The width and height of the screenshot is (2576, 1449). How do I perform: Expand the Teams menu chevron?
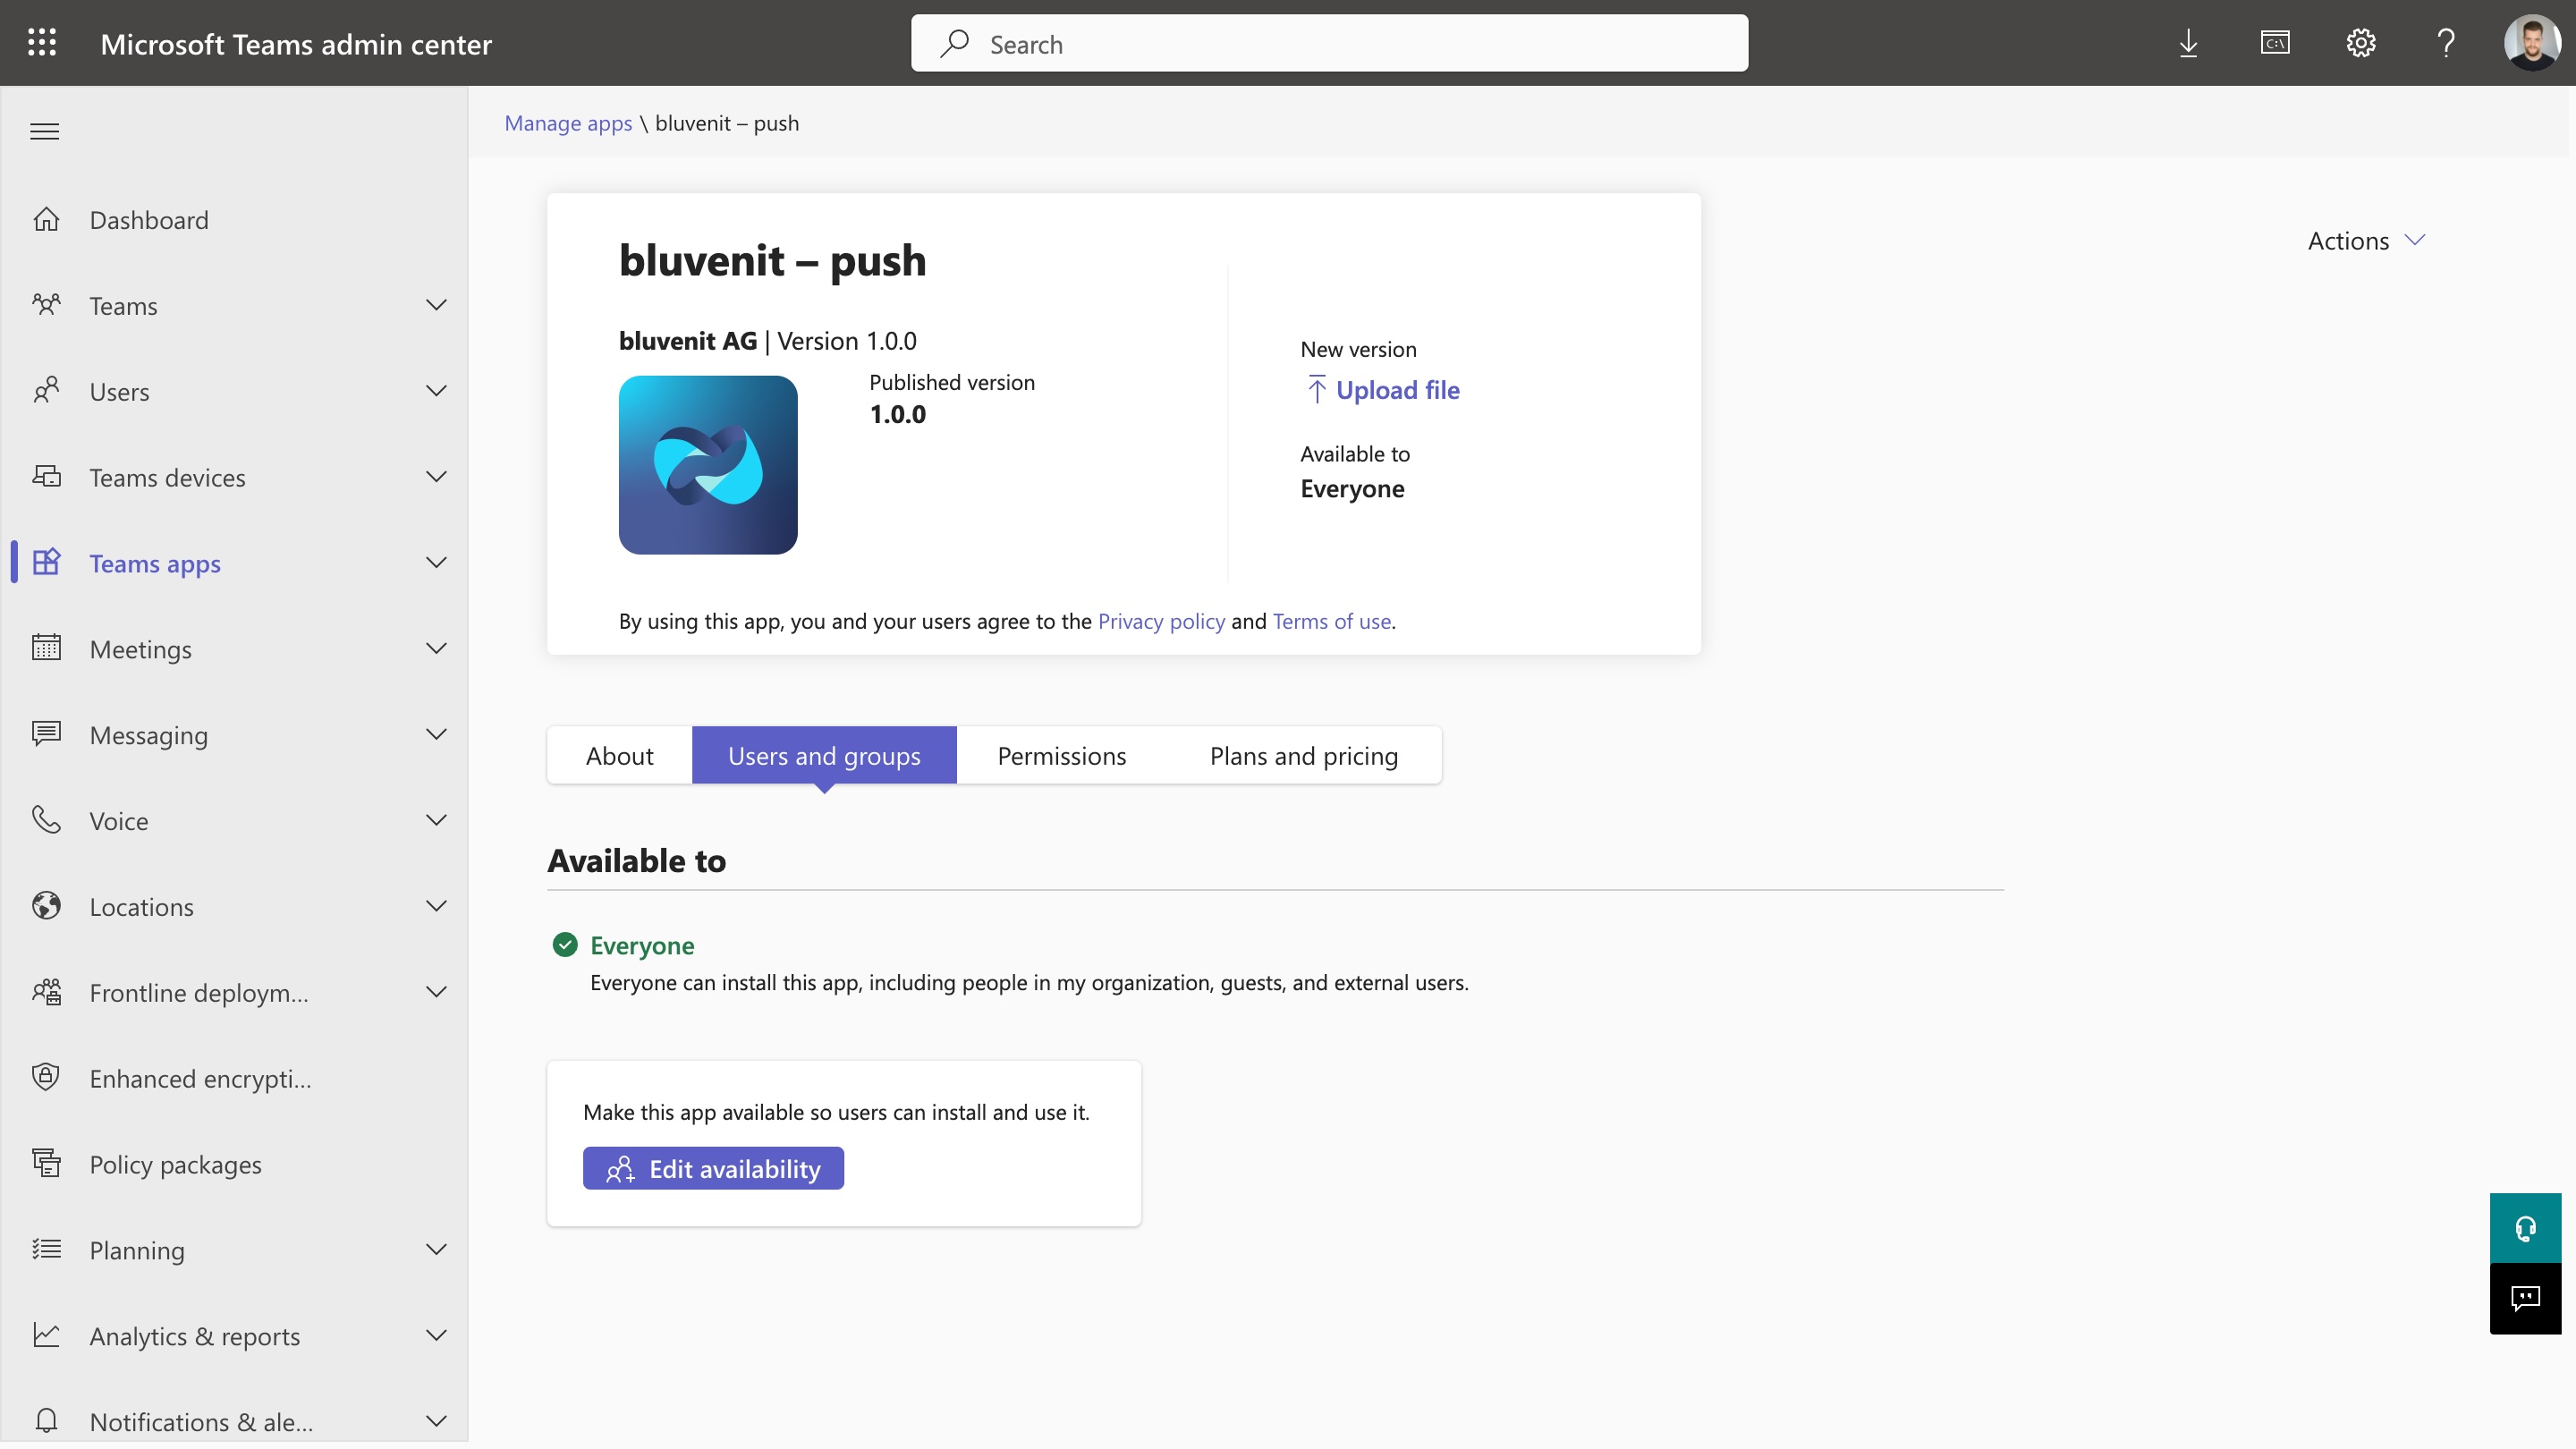(x=436, y=305)
